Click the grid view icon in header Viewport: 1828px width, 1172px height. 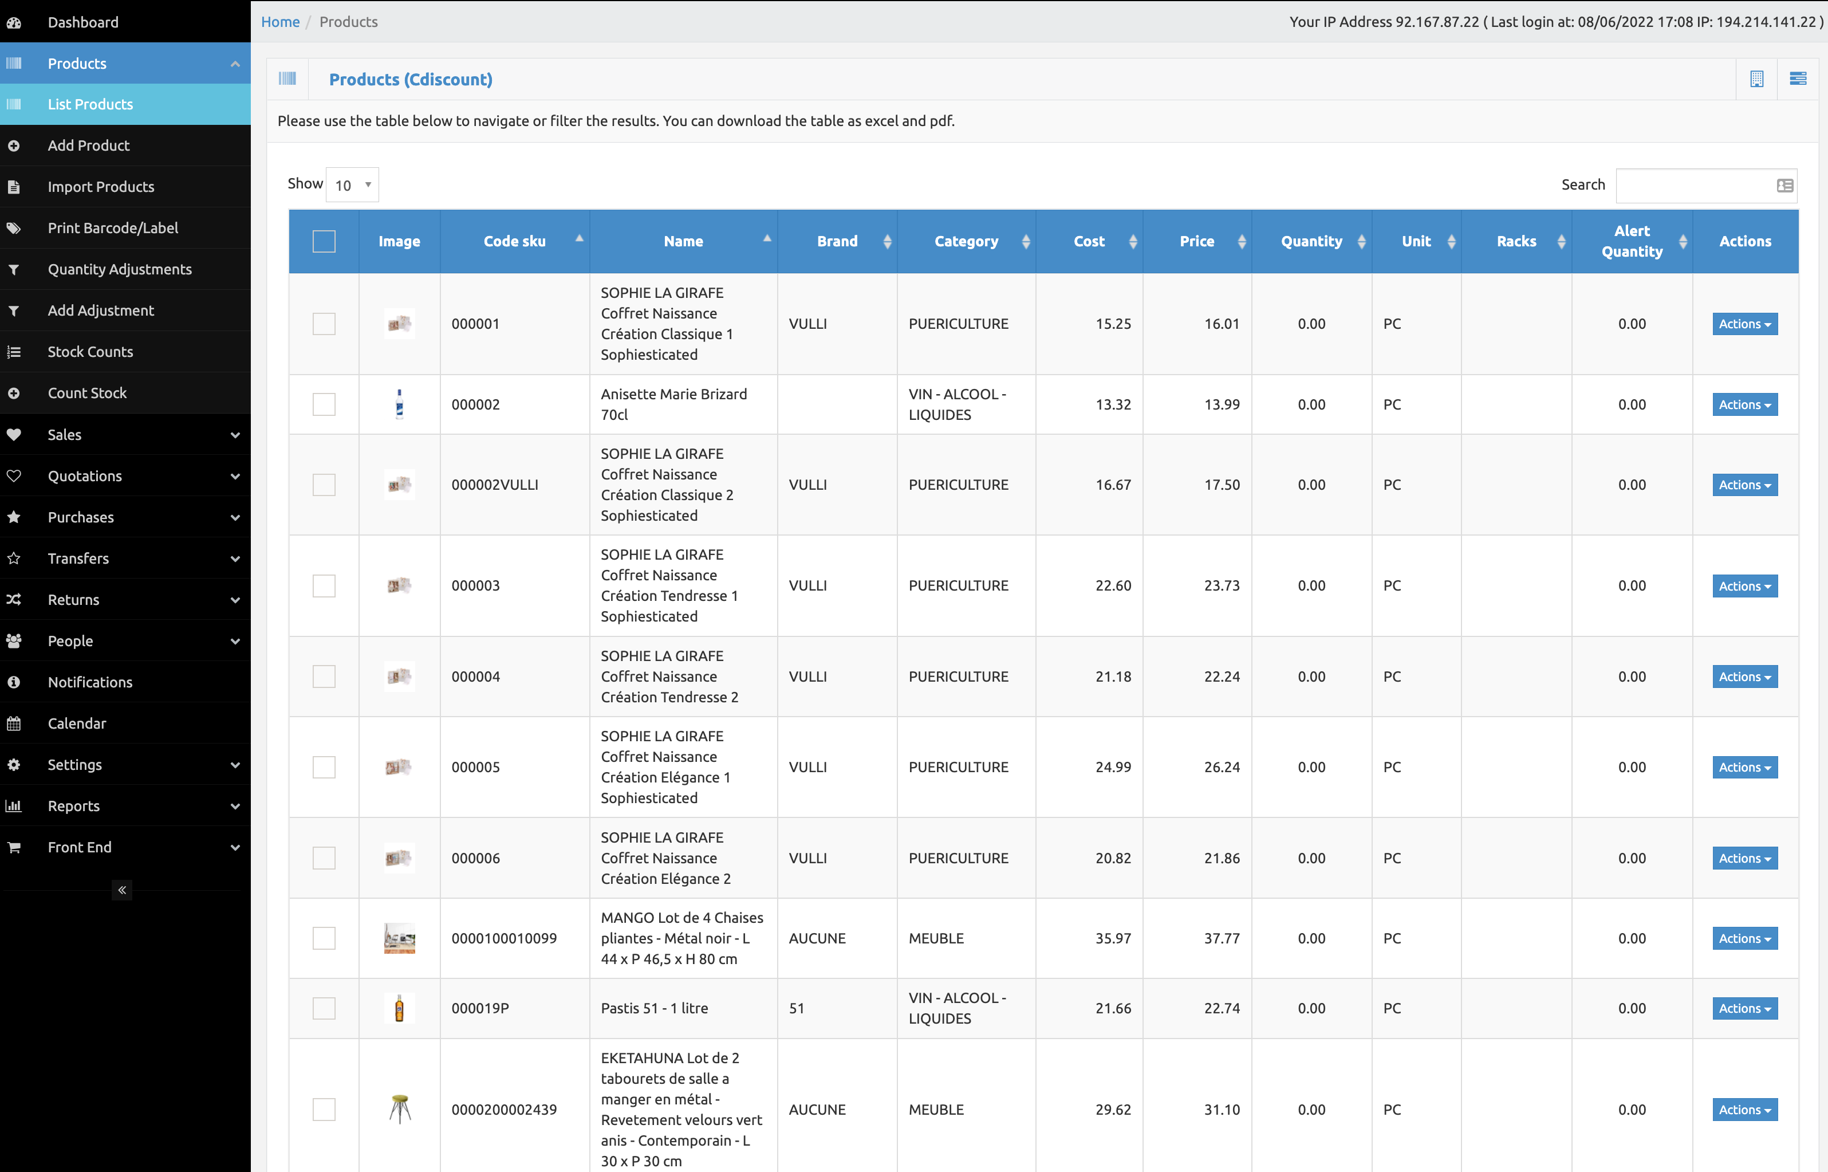(1756, 79)
